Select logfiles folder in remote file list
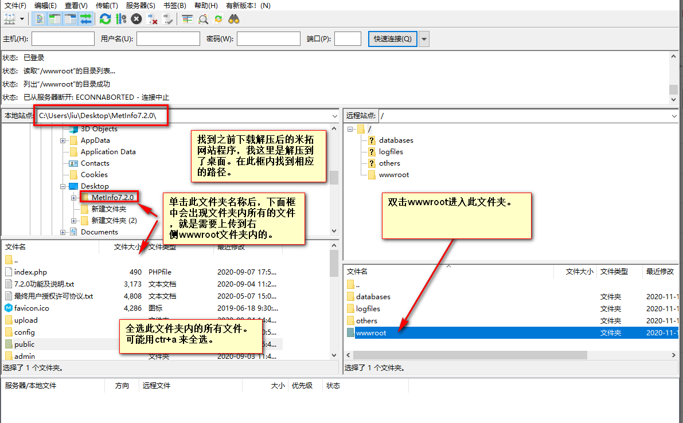Image resolution: width=683 pixels, height=423 pixels. (368, 308)
